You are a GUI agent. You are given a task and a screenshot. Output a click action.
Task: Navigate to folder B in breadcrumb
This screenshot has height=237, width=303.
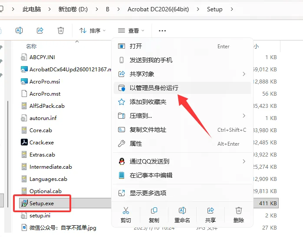[108, 9]
